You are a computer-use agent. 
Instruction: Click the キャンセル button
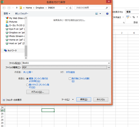101,100
